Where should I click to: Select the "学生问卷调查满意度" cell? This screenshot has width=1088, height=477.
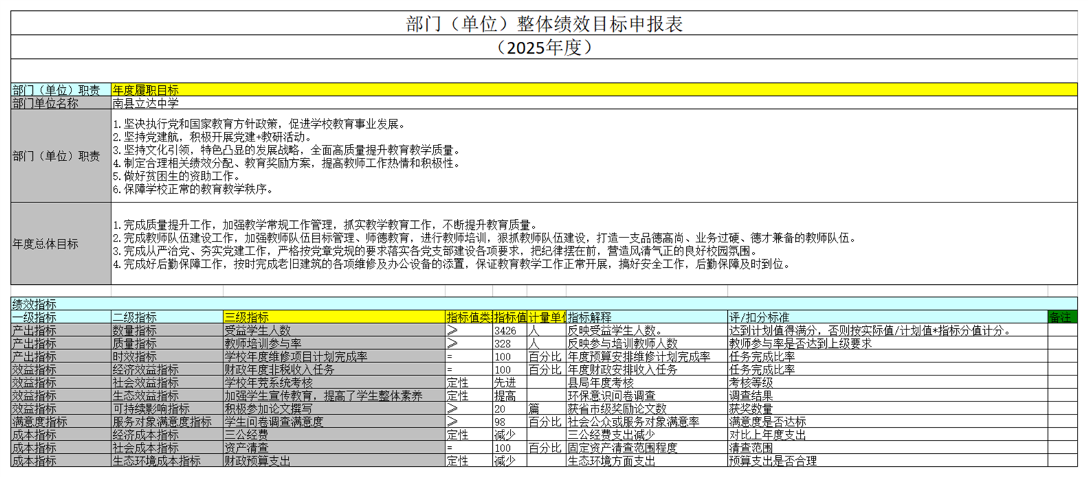tap(334, 421)
